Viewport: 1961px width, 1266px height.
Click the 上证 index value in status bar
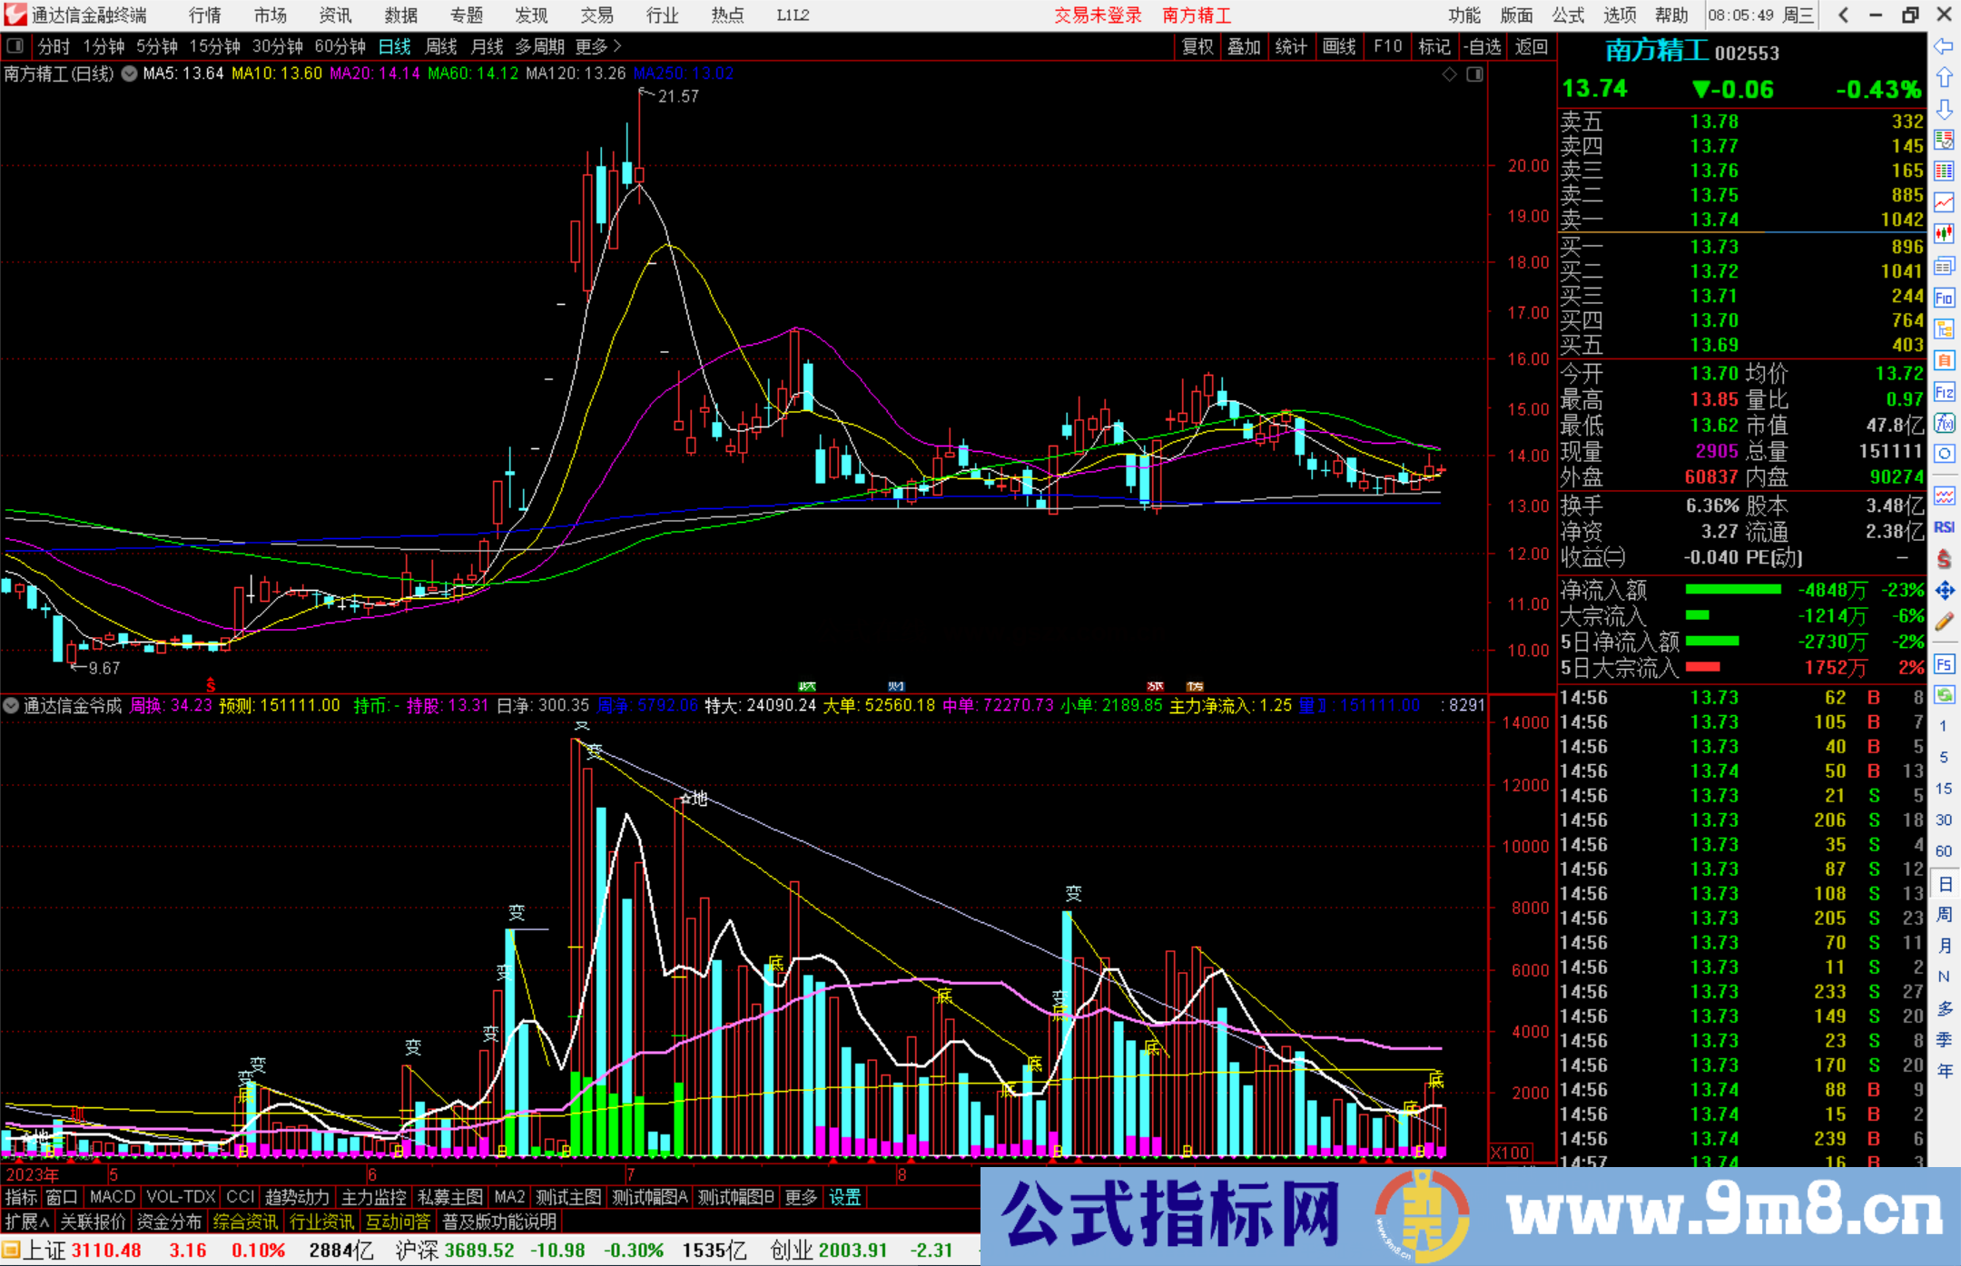point(105,1250)
